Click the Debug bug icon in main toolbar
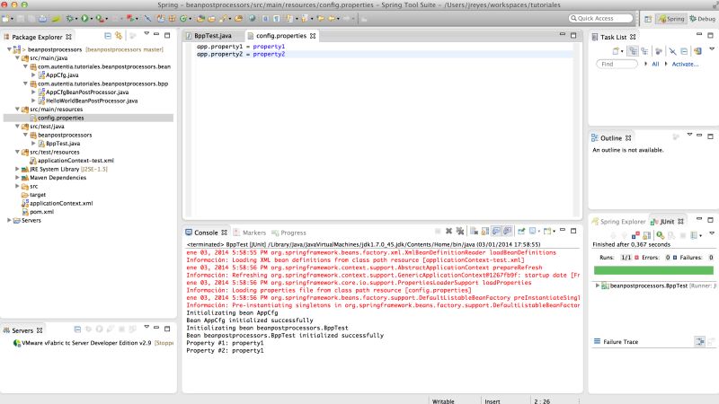 pyautogui.click(x=69, y=19)
